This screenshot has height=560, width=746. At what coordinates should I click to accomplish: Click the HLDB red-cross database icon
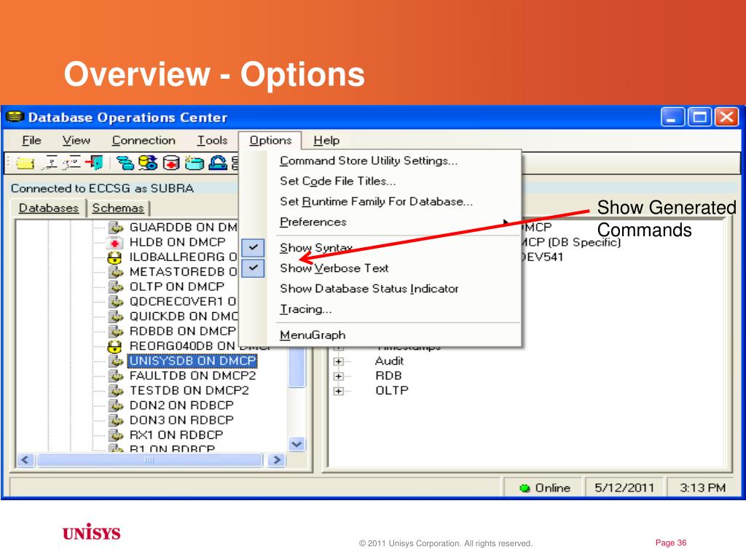114,242
